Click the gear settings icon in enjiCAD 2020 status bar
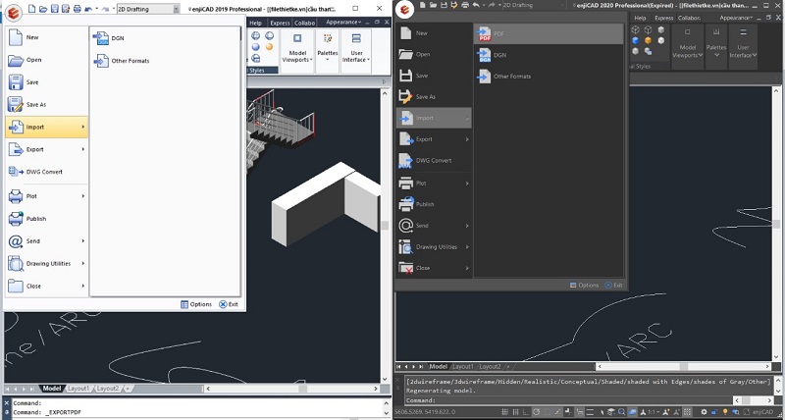Viewport: 785px width, 420px height. (x=704, y=412)
